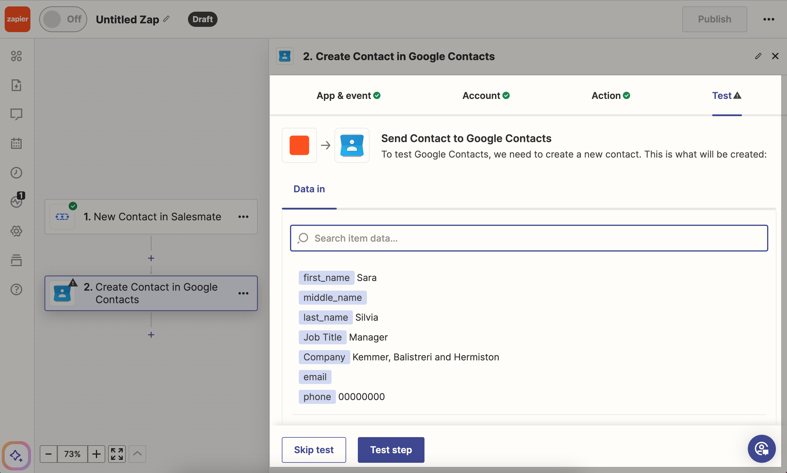Viewport: 787px width, 473px height.
Task: Open the top-right more options menu
Action: pyautogui.click(x=769, y=19)
